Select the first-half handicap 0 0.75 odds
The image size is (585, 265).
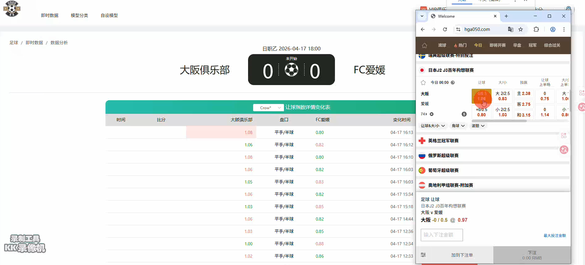tap(545, 96)
